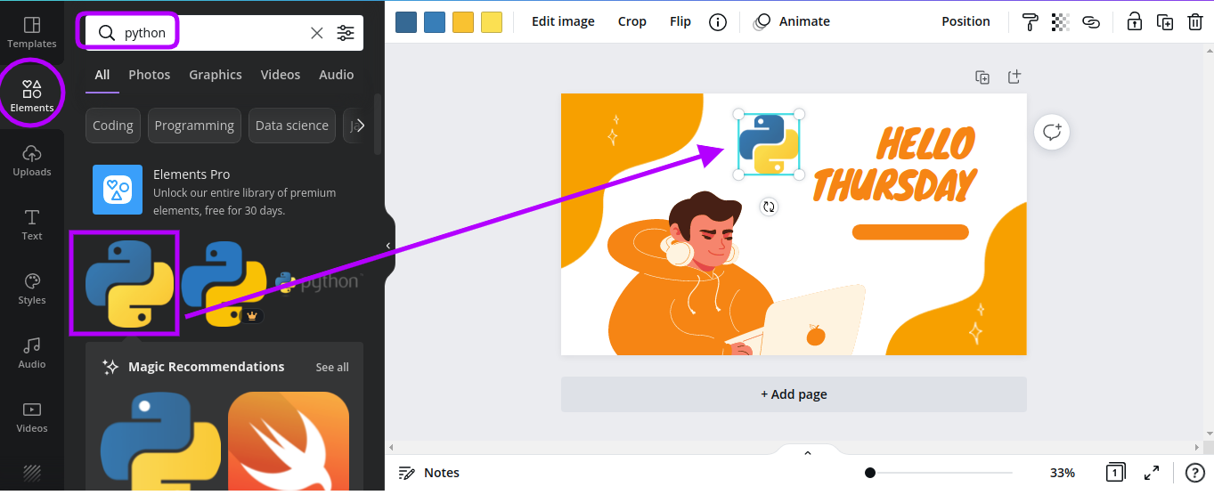The width and height of the screenshot is (1214, 495).
Task: Copy style with paint roller icon
Action: click(1031, 22)
